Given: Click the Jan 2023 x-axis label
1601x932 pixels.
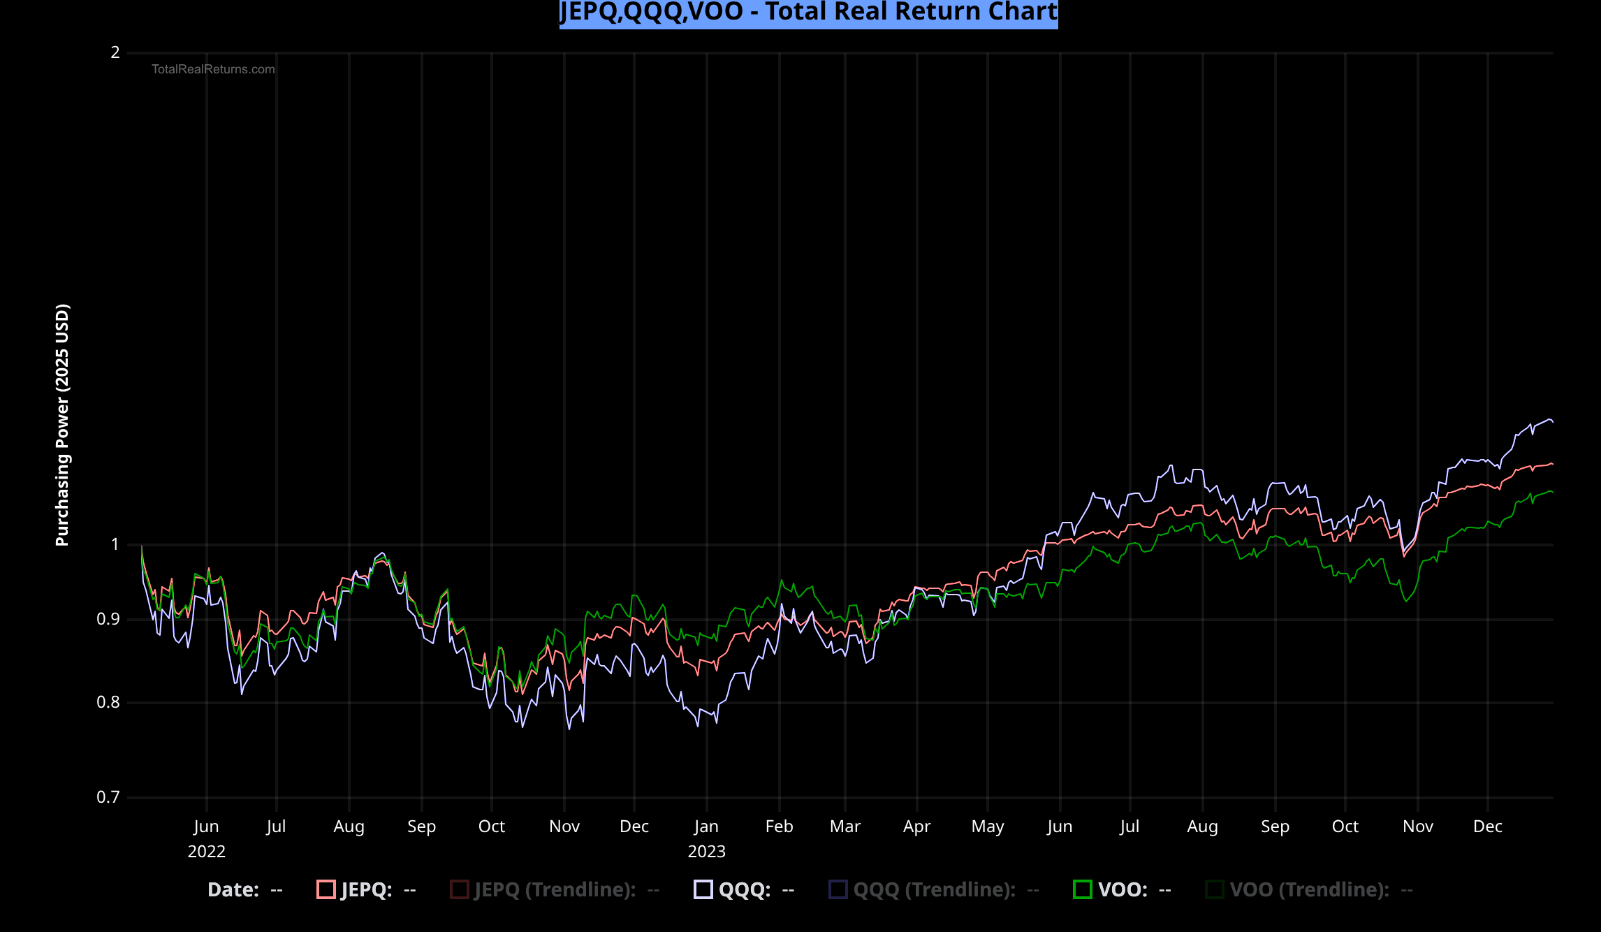Looking at the screenshot, I should 707,838.
